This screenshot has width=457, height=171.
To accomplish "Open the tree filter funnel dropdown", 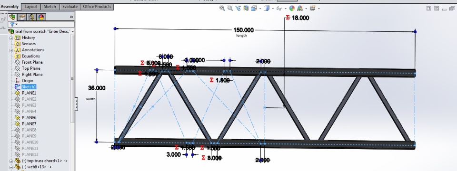I will point(14,24).
